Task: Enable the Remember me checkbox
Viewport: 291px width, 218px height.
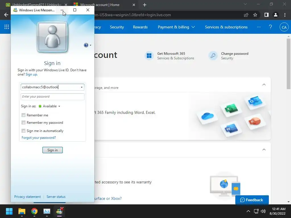Action: [x=23, y=115]
